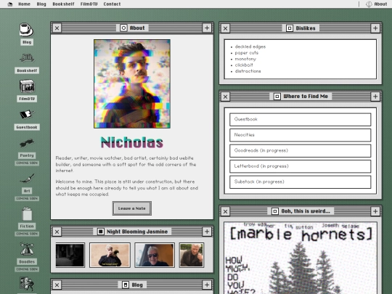The image size is (392, 294).
Task: Click the 'deckled edges' dislikes item
Action: pos(250,46)
